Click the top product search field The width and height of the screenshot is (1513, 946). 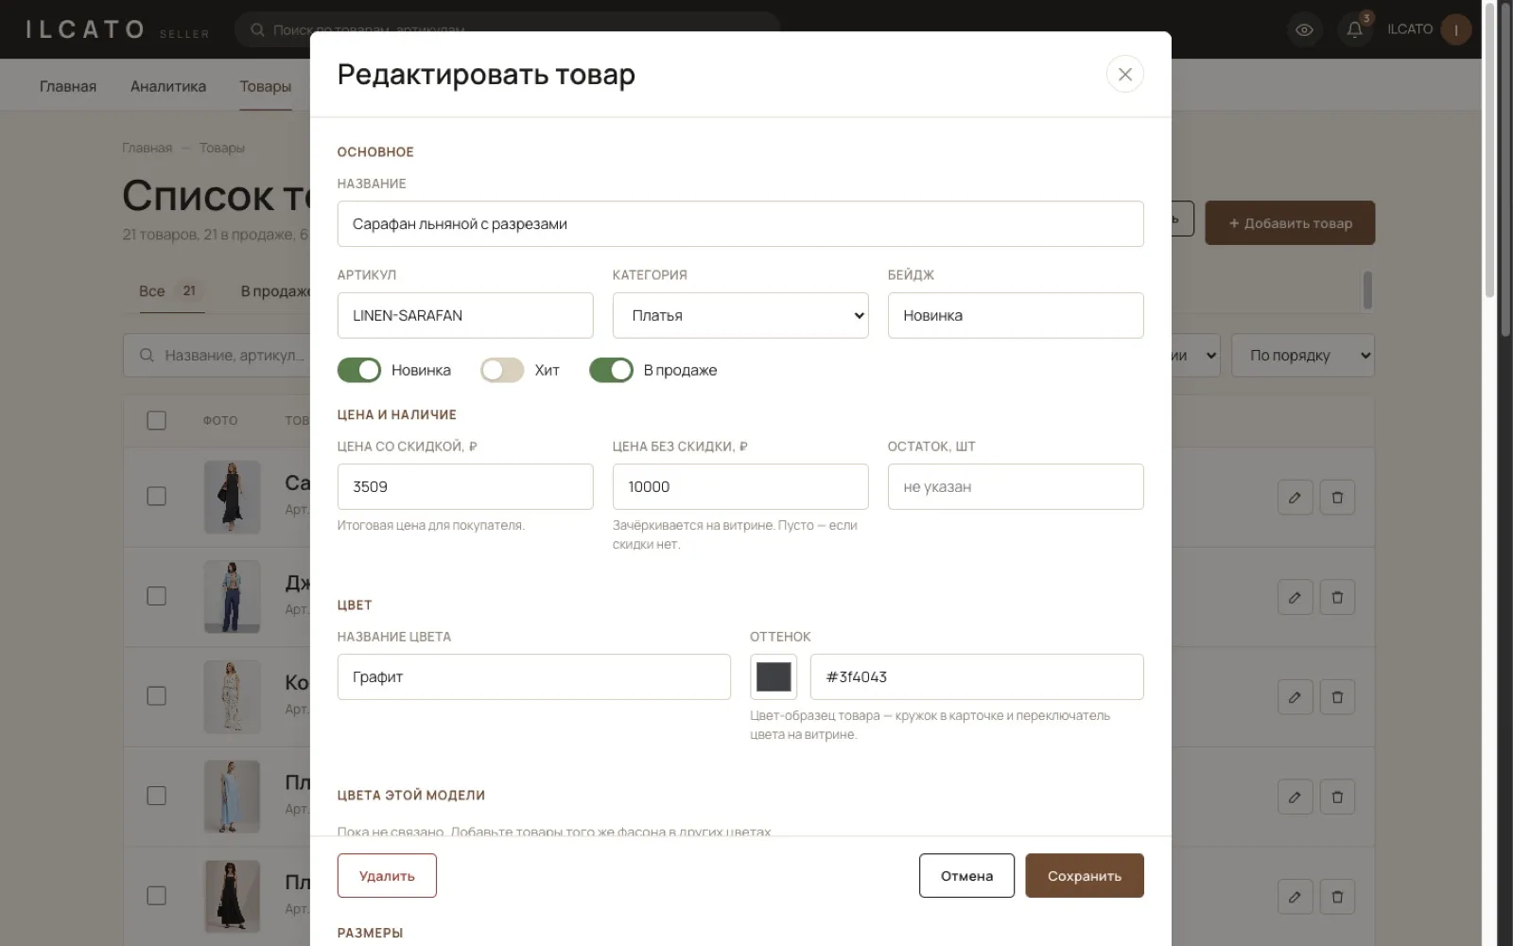pos(507,29)
